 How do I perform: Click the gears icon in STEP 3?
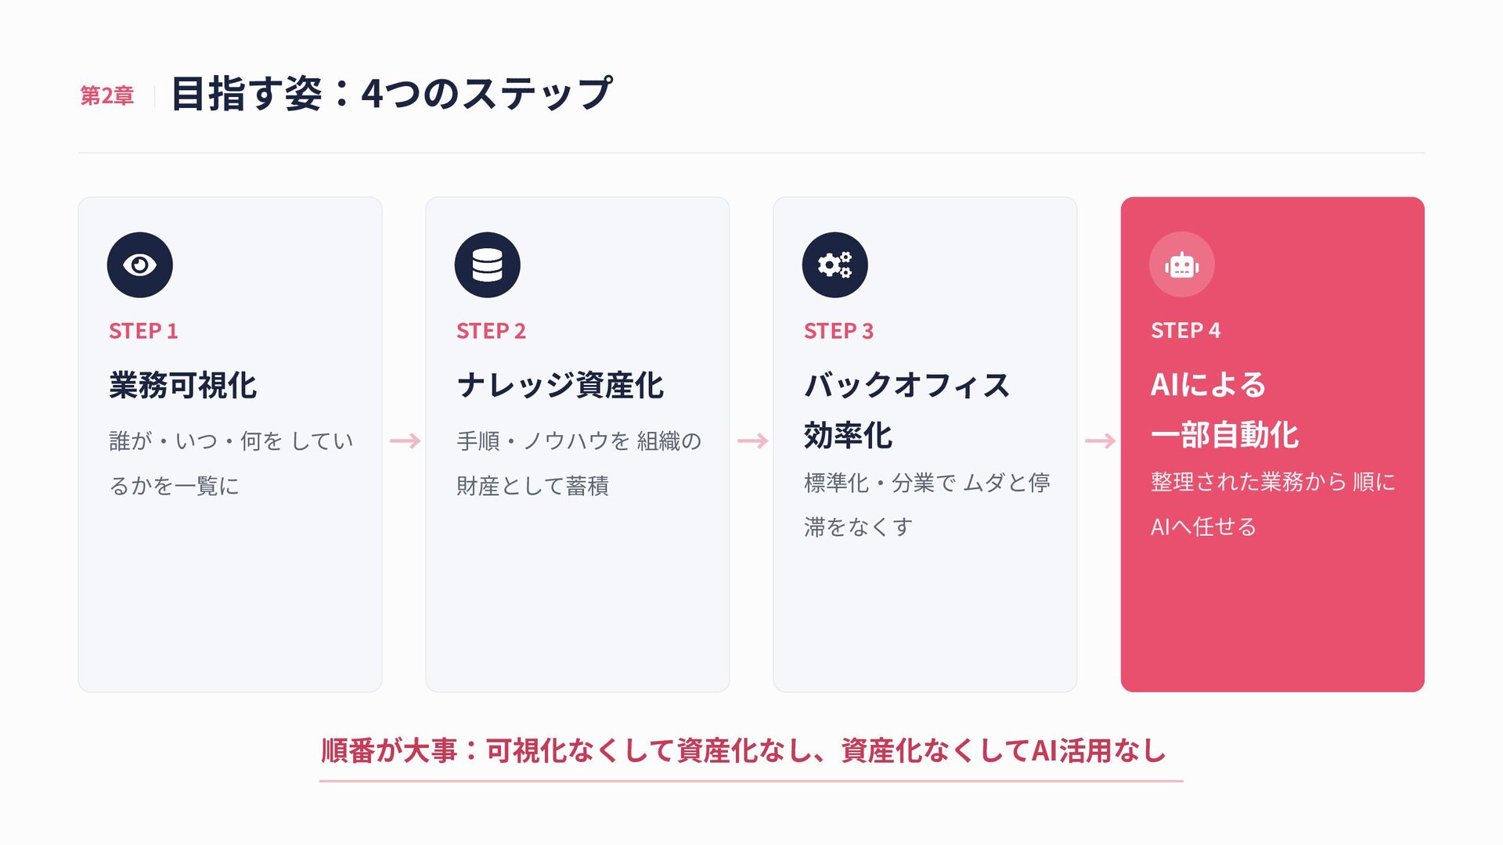point(835,264)
